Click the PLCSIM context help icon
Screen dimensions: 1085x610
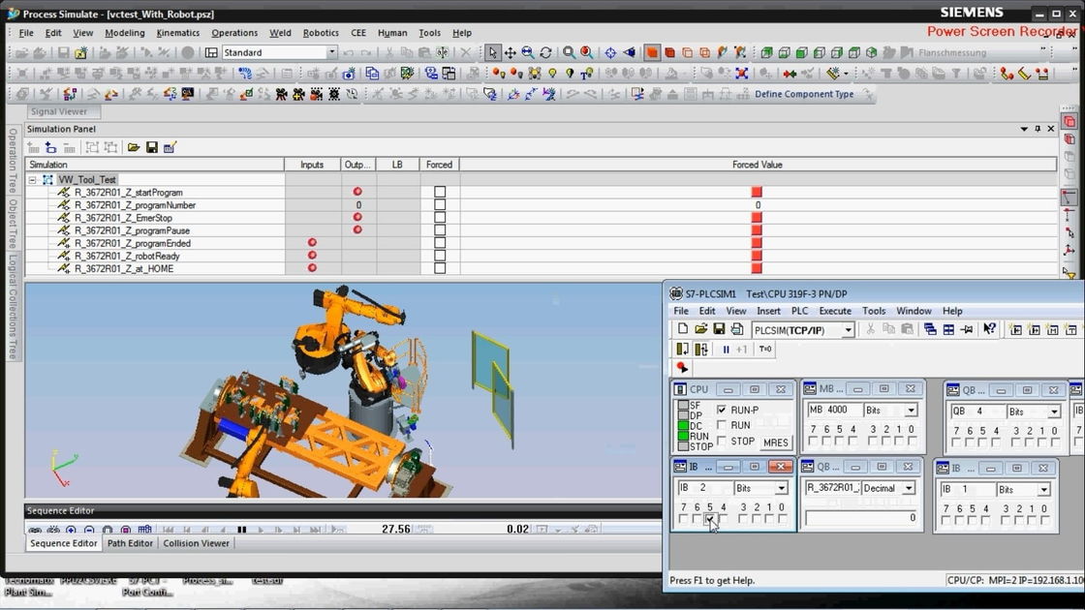989,329
